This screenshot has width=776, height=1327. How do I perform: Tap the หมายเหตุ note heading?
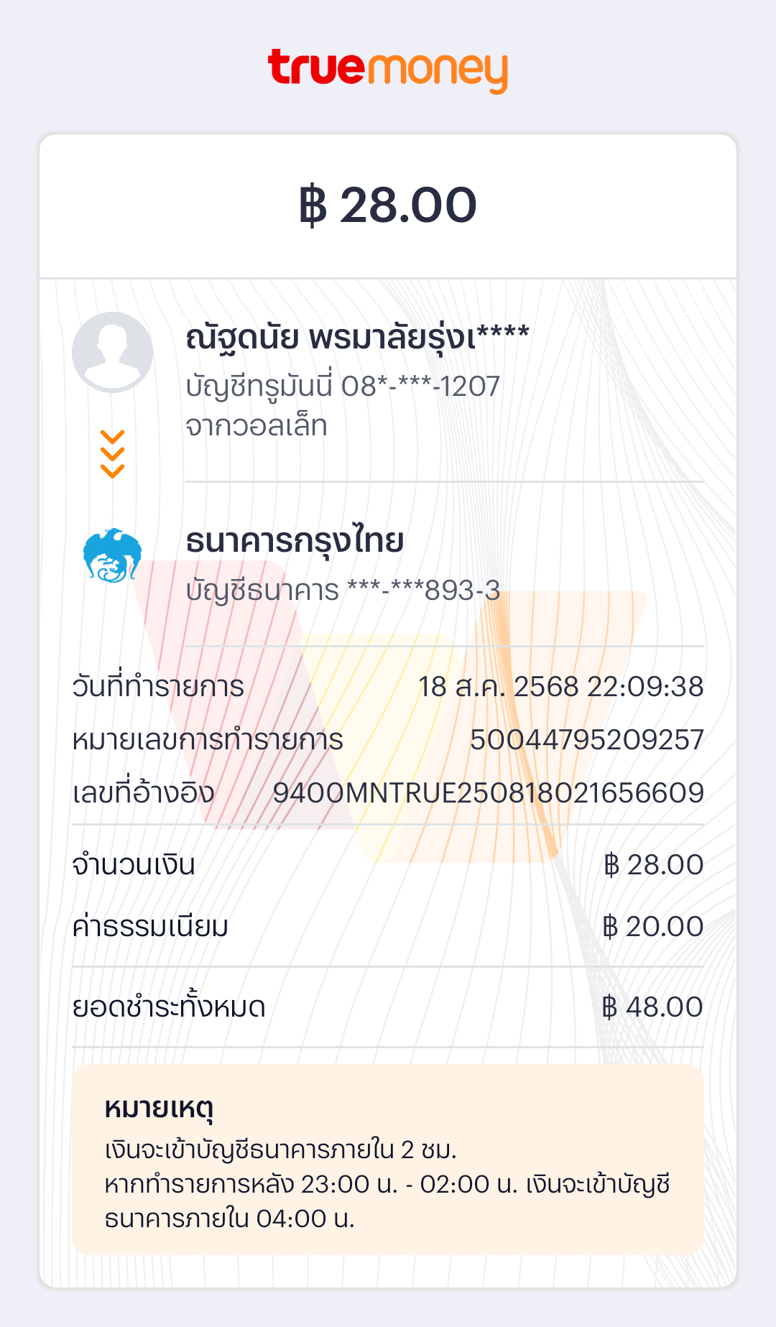click(x=159, y=1108)
